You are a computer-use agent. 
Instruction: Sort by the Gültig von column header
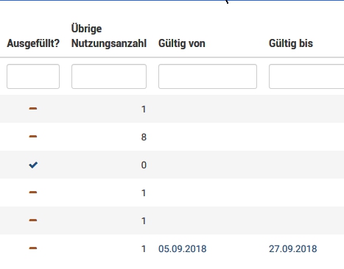click(x=182, y=43)
